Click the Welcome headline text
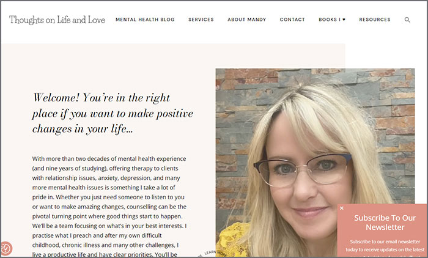 pyautogui.click(x=113, y=113)
